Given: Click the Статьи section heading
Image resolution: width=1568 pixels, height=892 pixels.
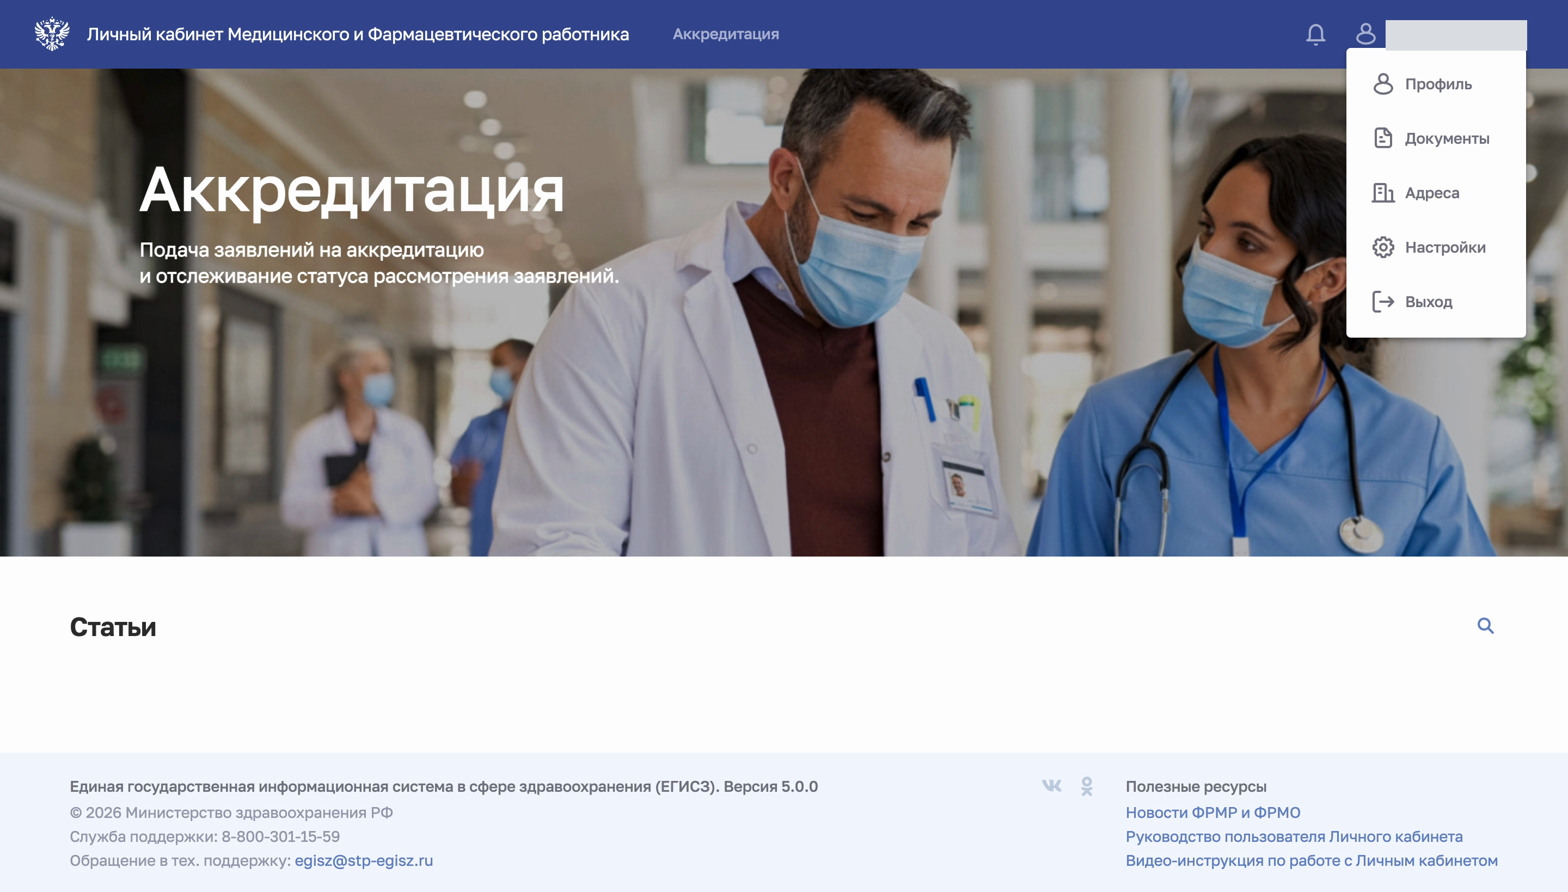Looking at the screenshot, I should pos(113,627).
